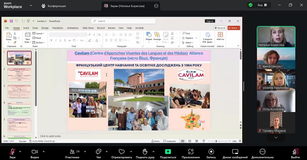
Task: Click the green encryption shield icon
Action: point(251,5)
